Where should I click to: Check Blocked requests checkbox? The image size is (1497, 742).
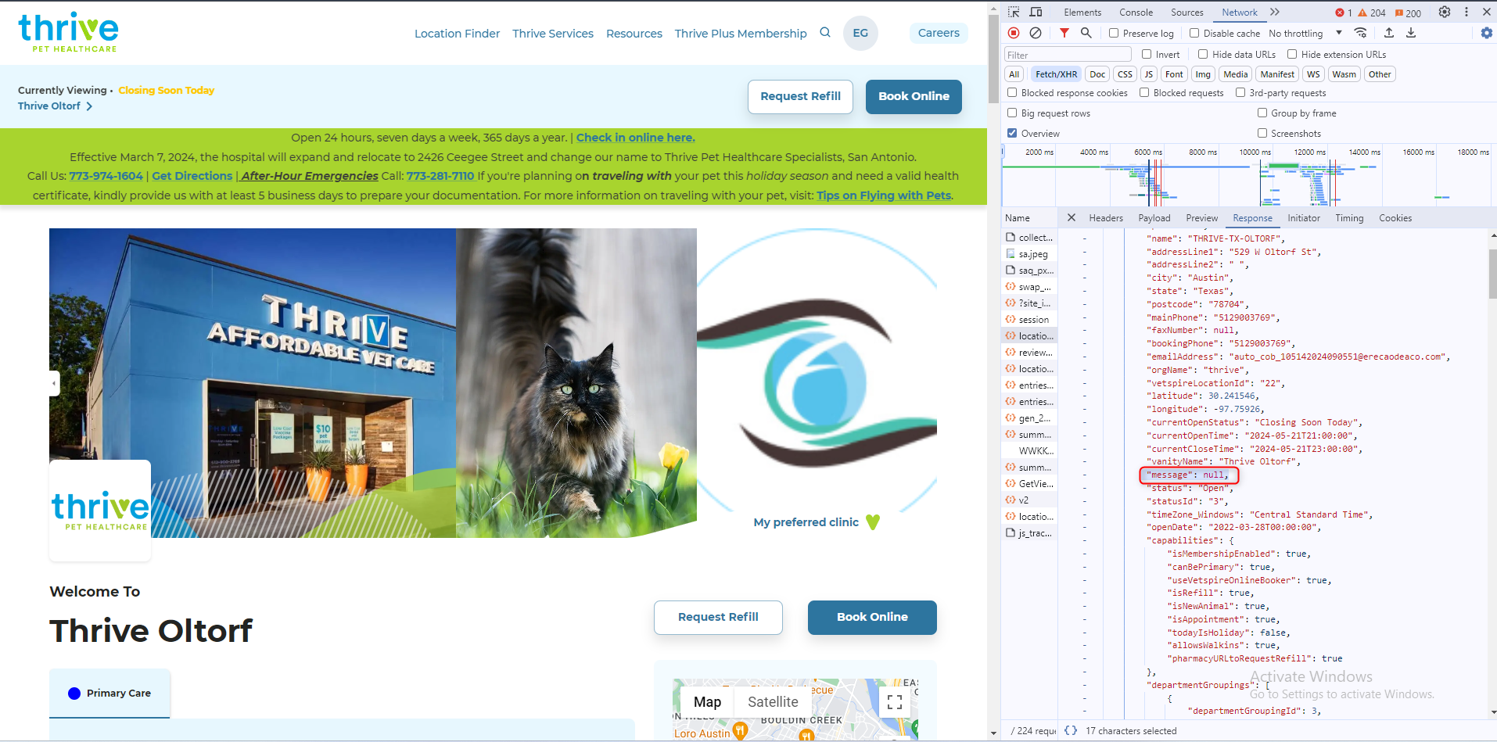[x=1144, y=92]
